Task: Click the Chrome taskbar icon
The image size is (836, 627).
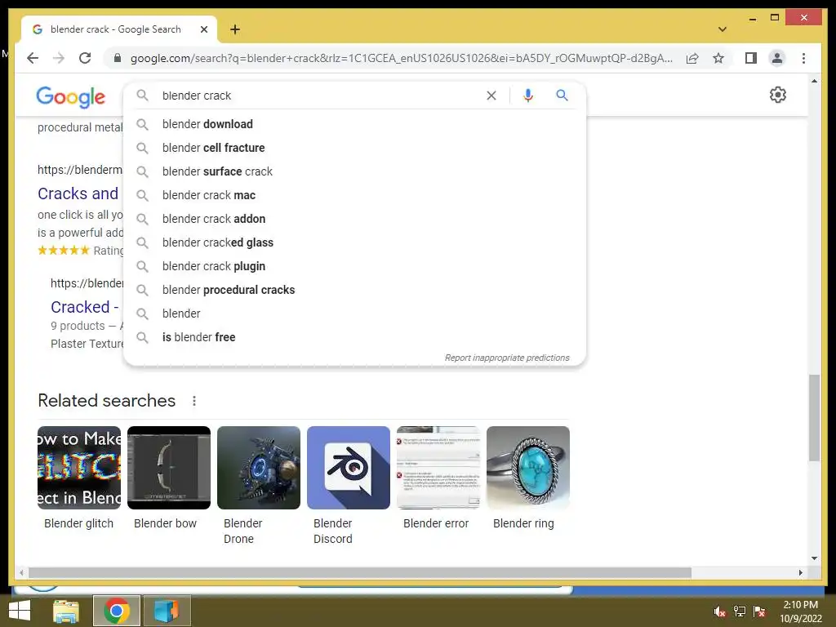Action: pyautogui.click(x=117, y=611)
